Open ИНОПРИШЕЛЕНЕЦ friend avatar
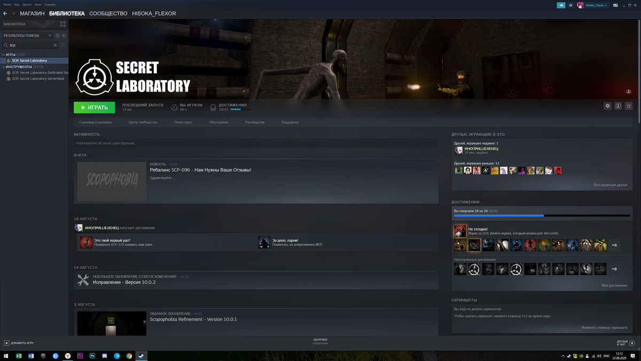 (x=458, y=150)
